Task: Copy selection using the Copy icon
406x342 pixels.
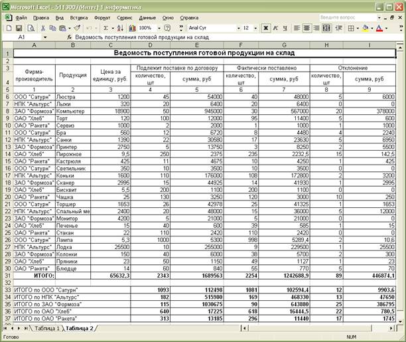Action: pos(53,28)
